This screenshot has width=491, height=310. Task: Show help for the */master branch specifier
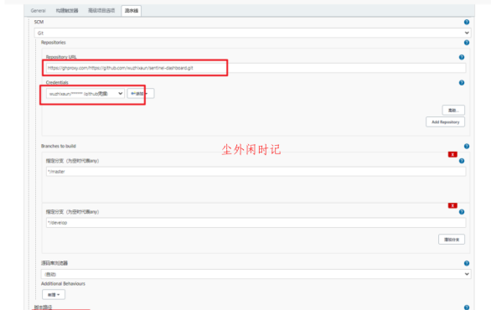(462, 161)
